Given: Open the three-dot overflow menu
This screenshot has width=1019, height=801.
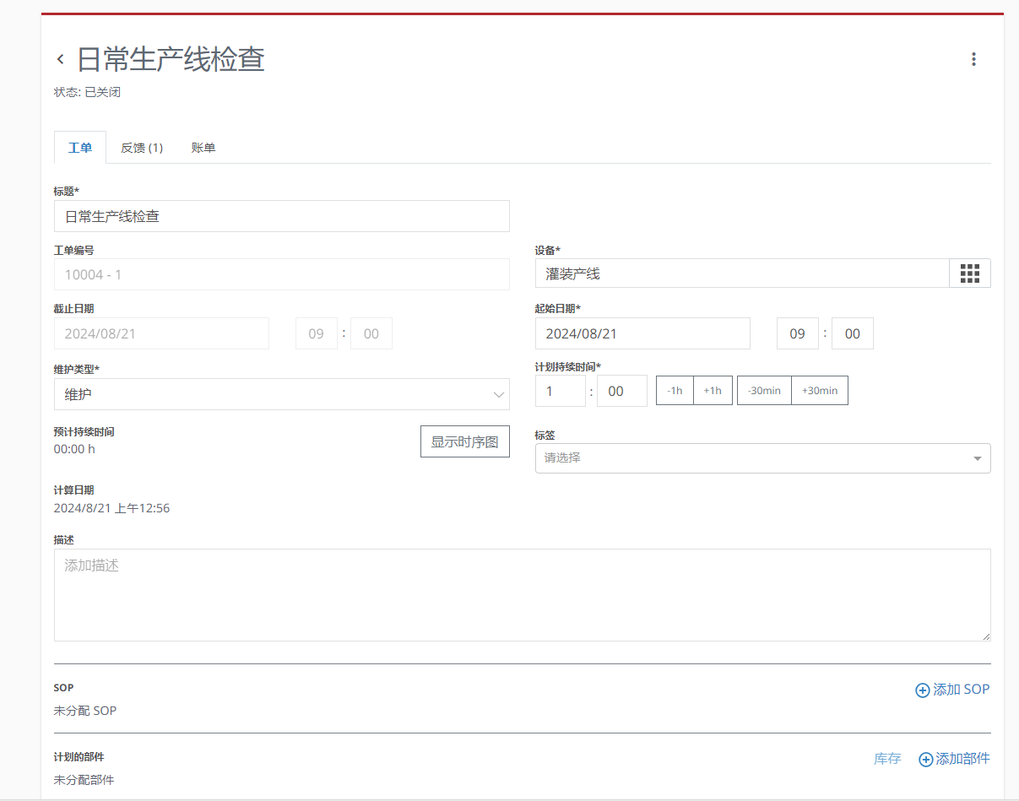Looking at the screenshot, I should click(x=974, y=59).
